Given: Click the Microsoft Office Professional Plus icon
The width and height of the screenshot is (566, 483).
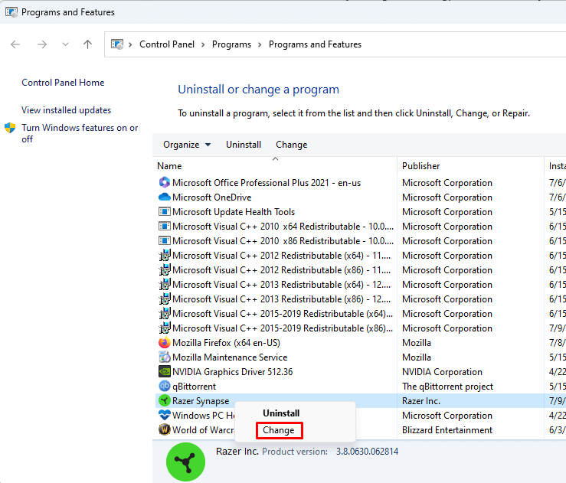Looking at the screenshot, I should point(164,182).
